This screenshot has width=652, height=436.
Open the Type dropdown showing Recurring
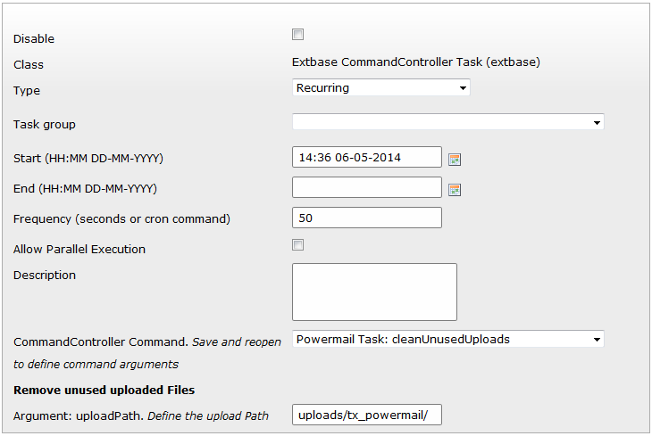coord(381,88)
